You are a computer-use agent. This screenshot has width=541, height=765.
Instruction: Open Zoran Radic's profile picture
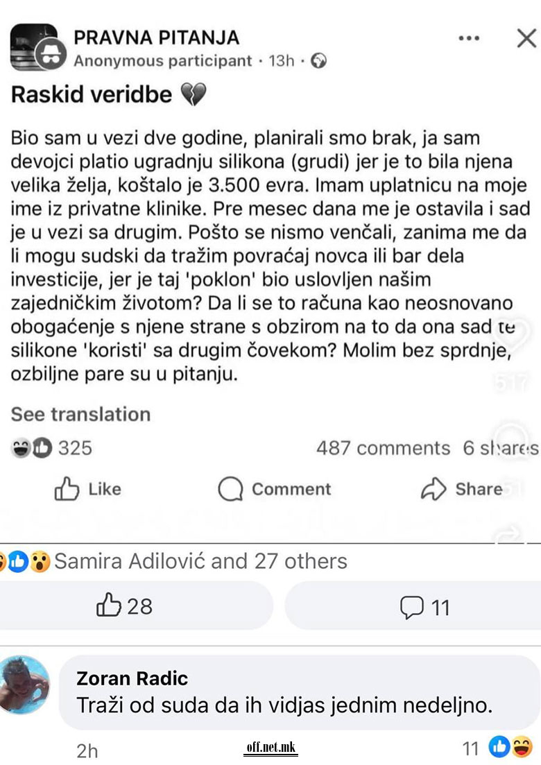pyautogui.click(x=25, y=685)
